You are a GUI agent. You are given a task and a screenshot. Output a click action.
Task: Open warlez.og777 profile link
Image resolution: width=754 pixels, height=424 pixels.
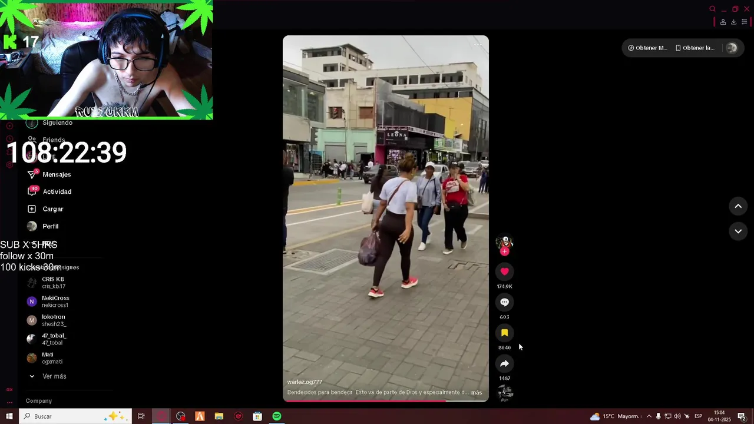(305, 382)
